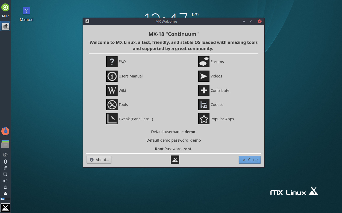Image resolution: width=342 pixels, height=213 pixels.
Task: Install Codecs via the film icon
Action: coord(204,105)
